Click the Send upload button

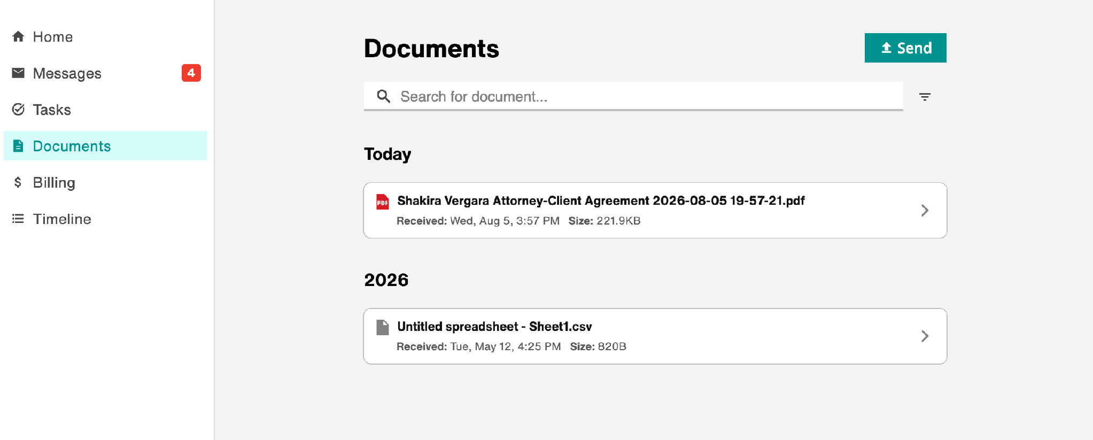pyautogui.click(x=905, y=48)
